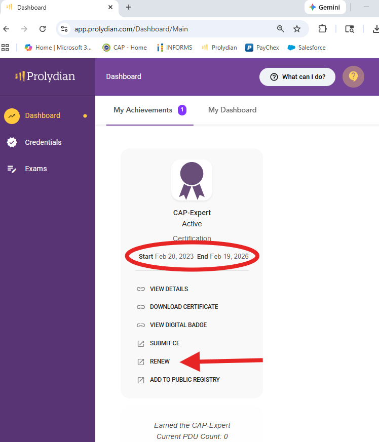Open Exams from the sidebar
The image size is (379, 442).
pyautogui.click(x=35, y=169)
